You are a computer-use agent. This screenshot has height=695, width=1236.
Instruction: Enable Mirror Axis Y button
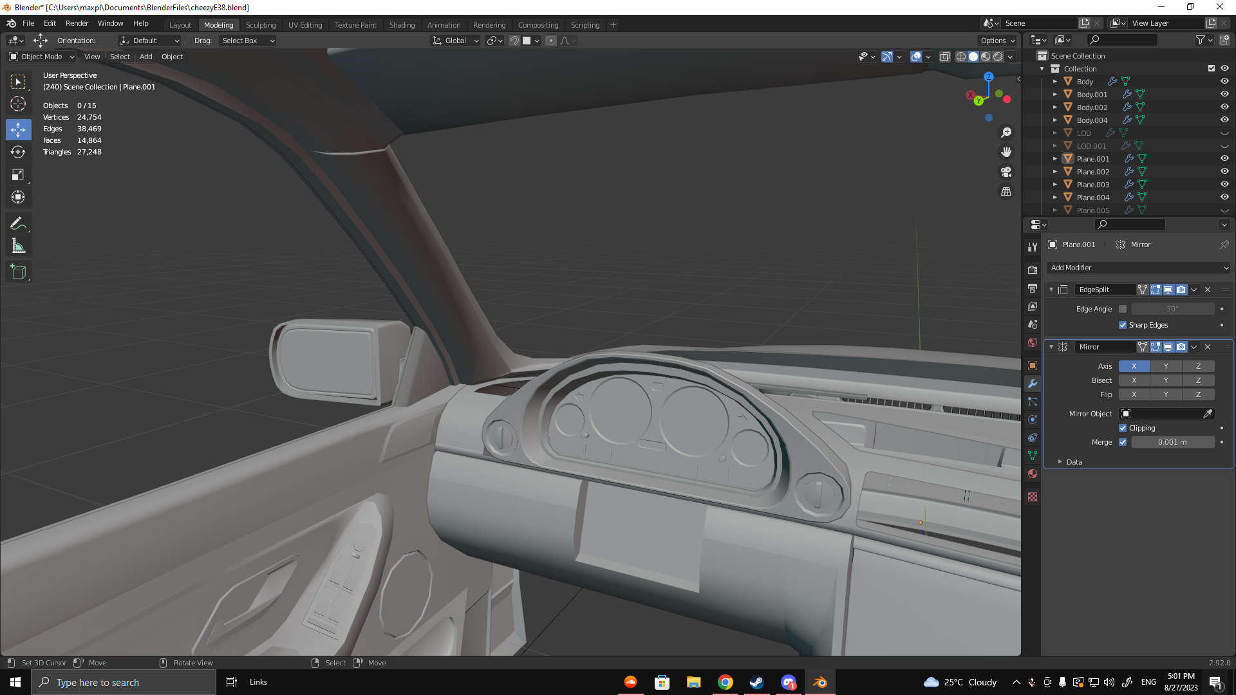coord(1165,366)
